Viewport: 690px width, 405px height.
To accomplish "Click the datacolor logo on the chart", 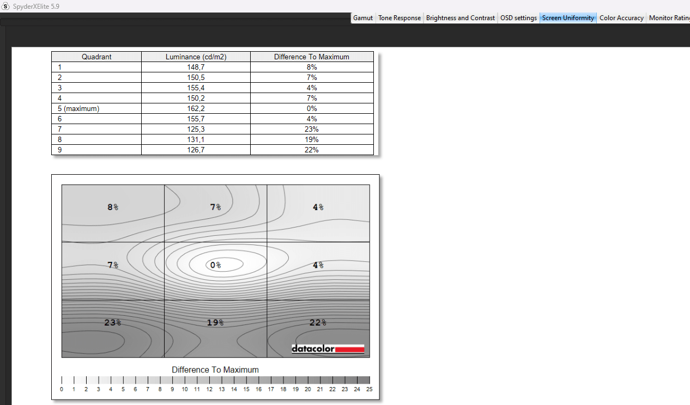I will [328, 348].
